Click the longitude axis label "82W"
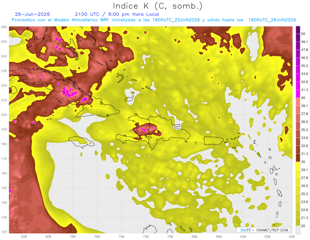 point(24,237)
